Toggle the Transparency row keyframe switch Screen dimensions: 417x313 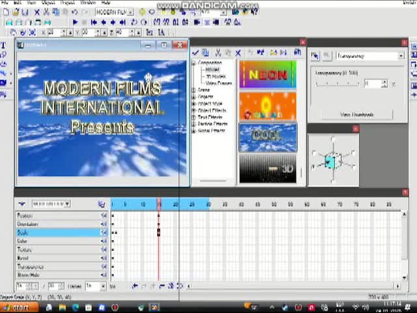coord(103,267)
